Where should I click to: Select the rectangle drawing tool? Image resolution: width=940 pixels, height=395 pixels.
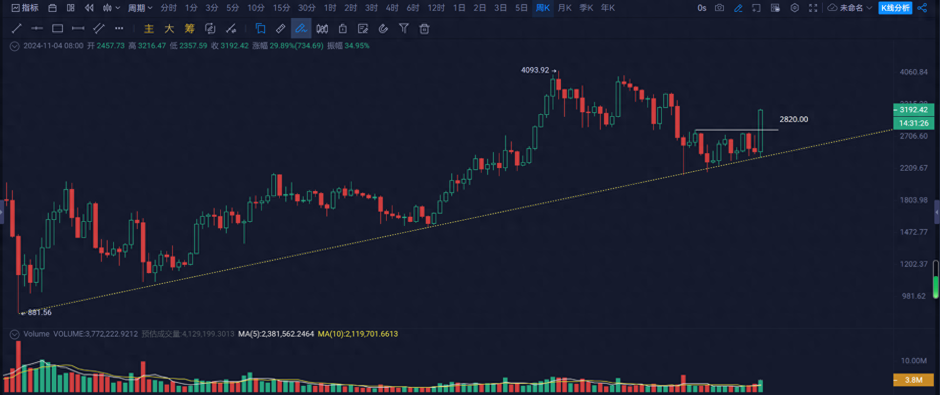[57, 29]
